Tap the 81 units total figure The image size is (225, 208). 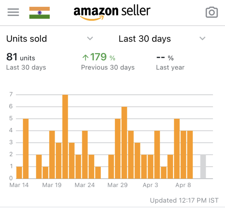[21, 58]
